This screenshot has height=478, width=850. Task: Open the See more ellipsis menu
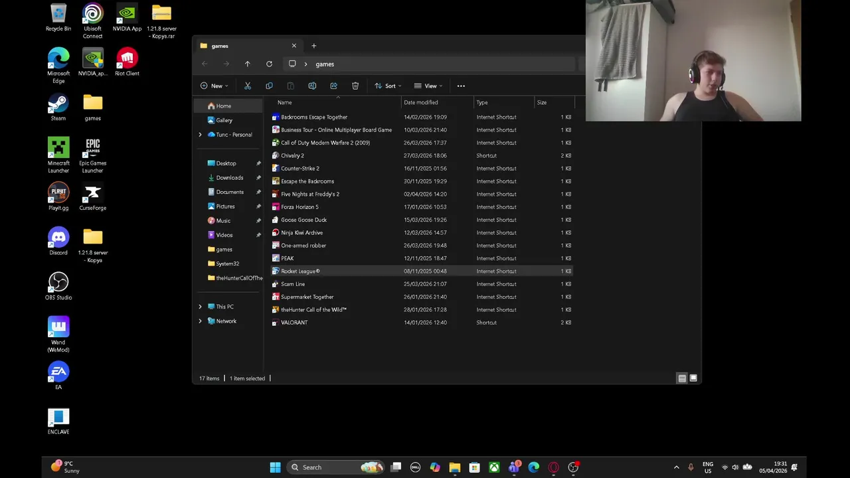tap(461, 86)
